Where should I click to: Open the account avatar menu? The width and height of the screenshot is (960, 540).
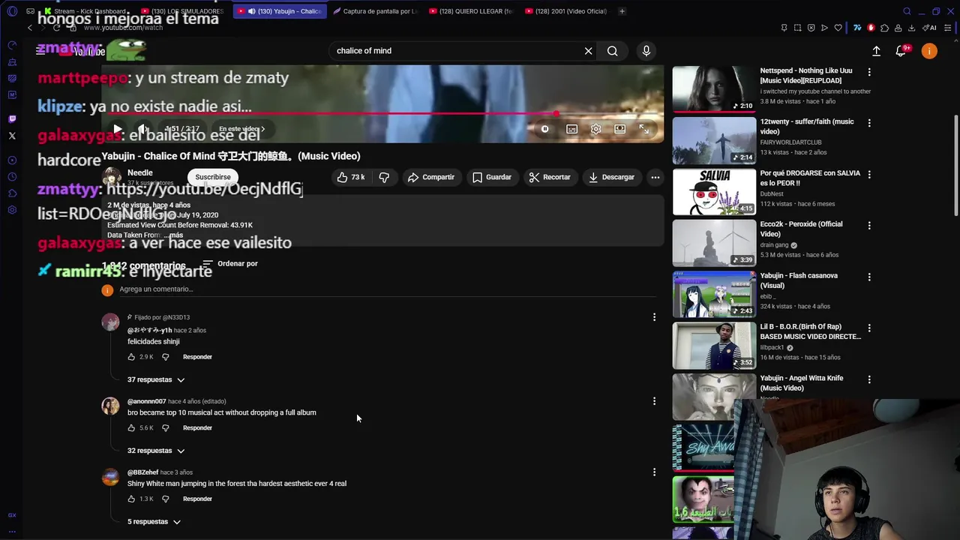[929, 51]
